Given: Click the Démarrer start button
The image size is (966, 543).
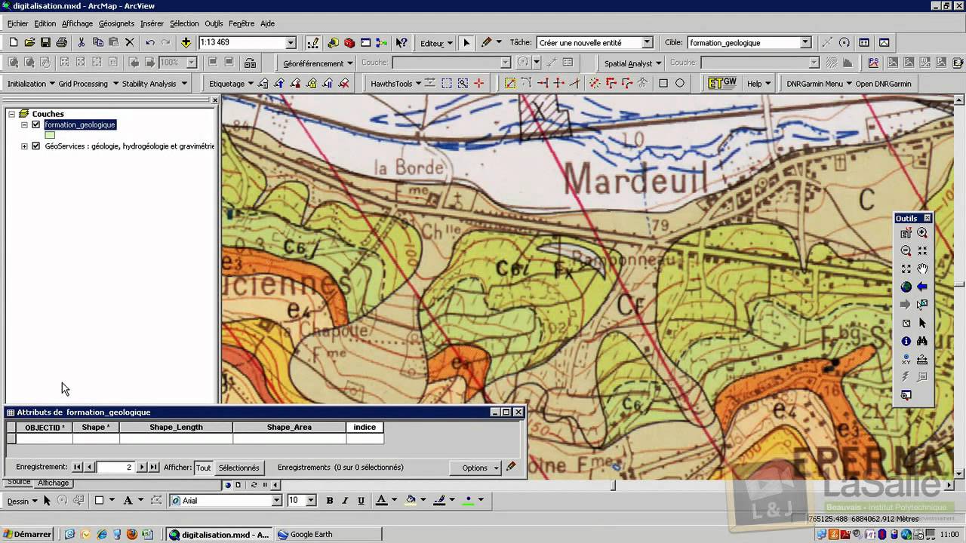Looking at the screenshot, I should [x=27, y=534].
